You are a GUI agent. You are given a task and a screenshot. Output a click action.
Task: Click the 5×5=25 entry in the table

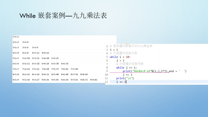coord(55,58)
